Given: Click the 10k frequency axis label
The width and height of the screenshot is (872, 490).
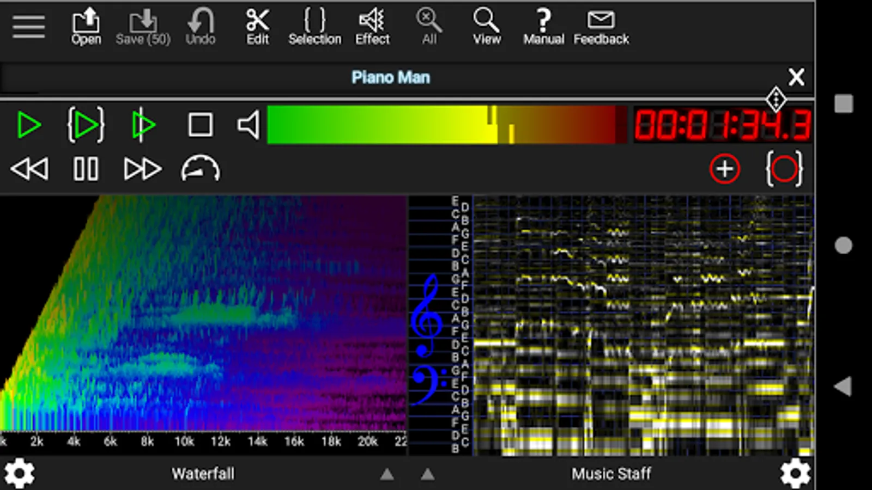Looking at the screenshot, I should [184, 442].
